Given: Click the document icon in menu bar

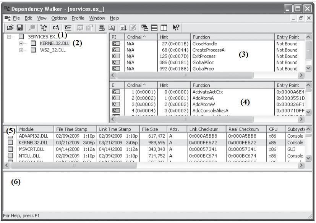Looking at the screenshot, I should pyautogui.click(x=8, y=18).
